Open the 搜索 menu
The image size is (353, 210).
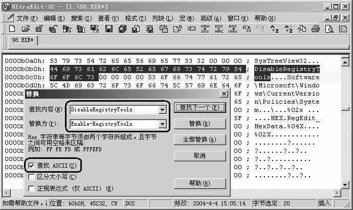(81, 18)
